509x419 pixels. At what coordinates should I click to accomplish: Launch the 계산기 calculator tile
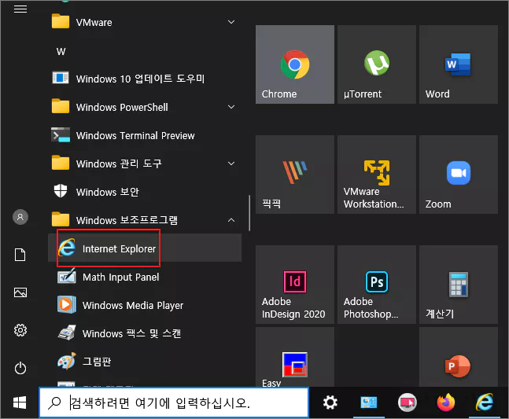click(x=459, y=285)
